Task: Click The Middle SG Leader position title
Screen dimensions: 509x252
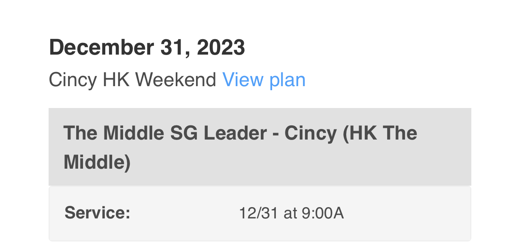Action: click(x=240, y=133)
